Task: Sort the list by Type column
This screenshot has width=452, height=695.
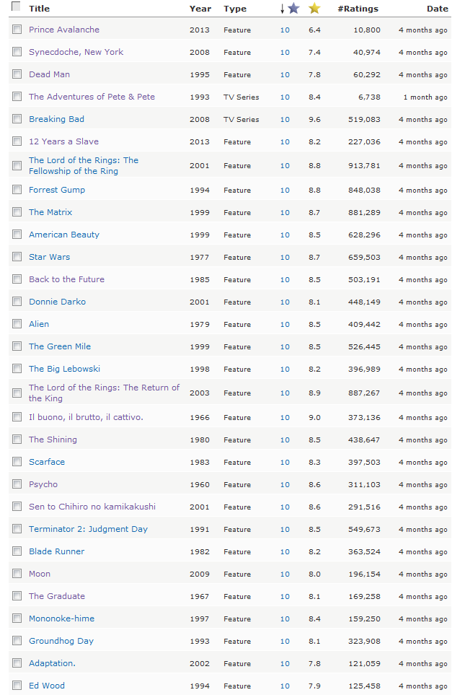Action: pos(235,9)
